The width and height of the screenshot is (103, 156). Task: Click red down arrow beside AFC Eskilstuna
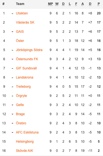(x=12, y=132)
